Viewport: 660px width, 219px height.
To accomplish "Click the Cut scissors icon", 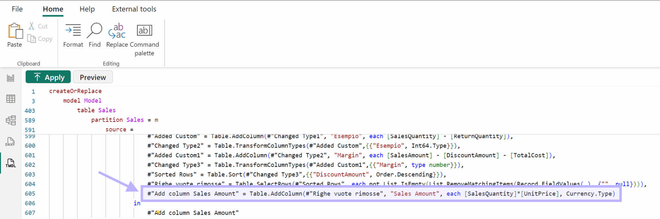I will click(32, 26).
